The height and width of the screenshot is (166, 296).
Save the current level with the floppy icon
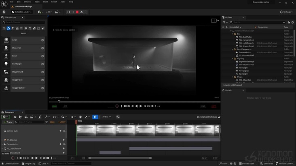4,12
